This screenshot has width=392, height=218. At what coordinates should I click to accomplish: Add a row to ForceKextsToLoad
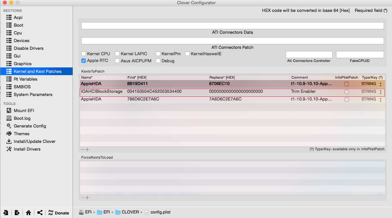point(87,197)
